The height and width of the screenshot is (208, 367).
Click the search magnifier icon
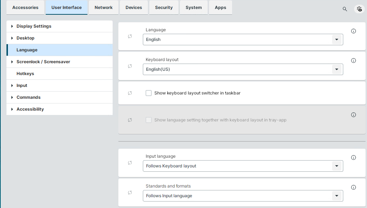[x=345, y=9]
